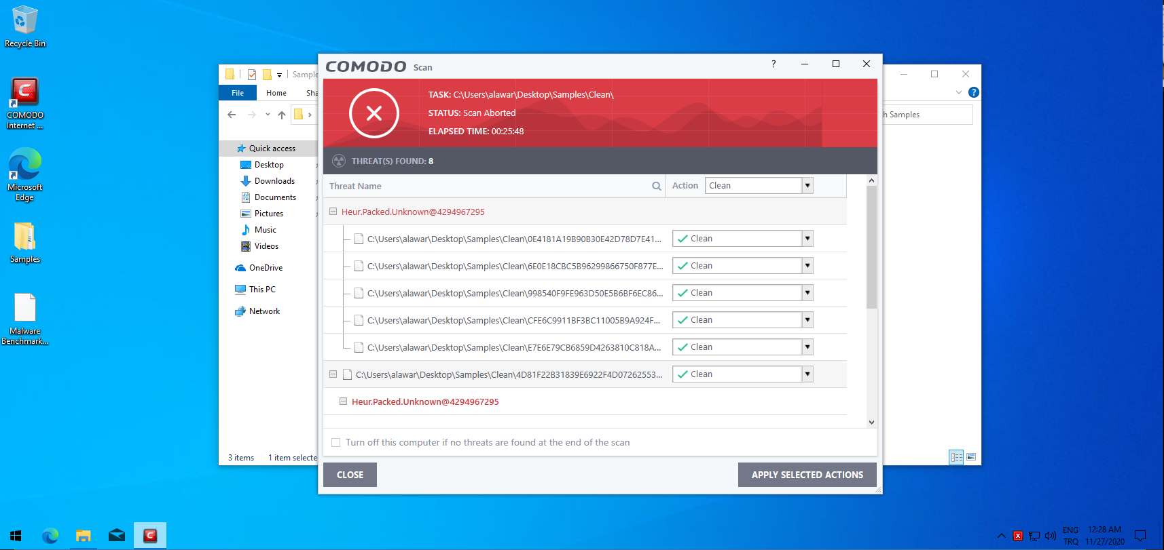1164x550 pixels.
Task: Switch File Explorer to details view
Action: [x=956, y=457]
